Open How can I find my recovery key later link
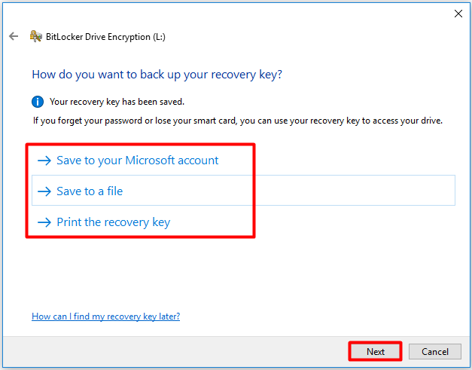Viewport: 472px width, 370px height. coord(105,316)
